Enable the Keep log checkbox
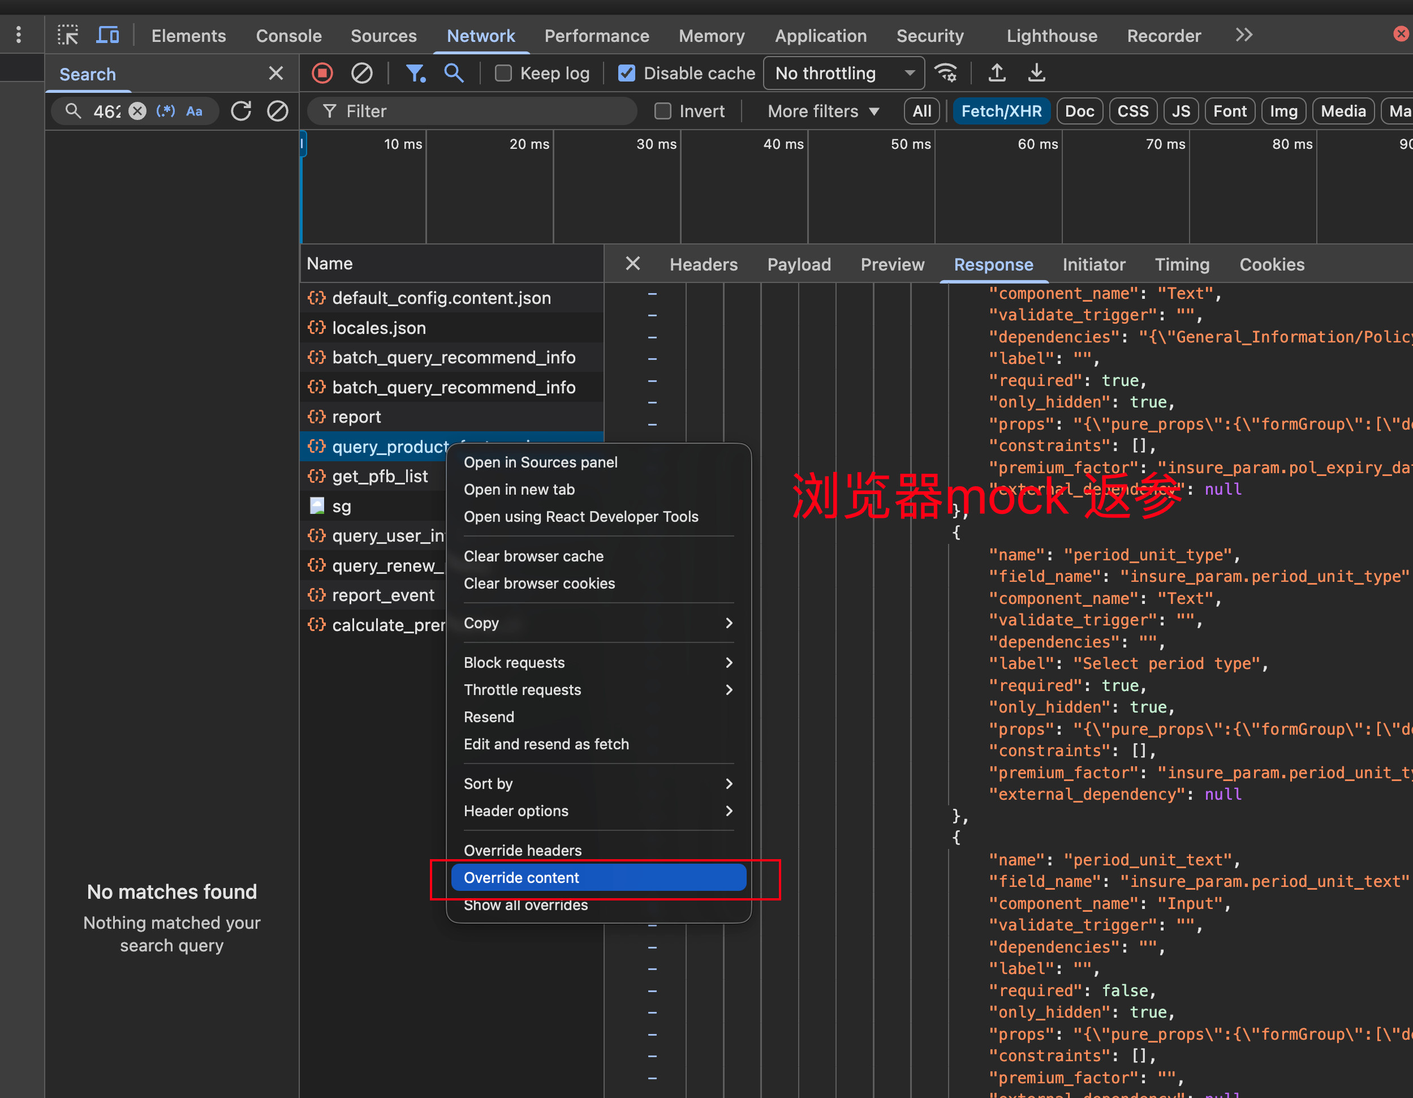Viewport: 1413px width, 1098px height. 503,73
